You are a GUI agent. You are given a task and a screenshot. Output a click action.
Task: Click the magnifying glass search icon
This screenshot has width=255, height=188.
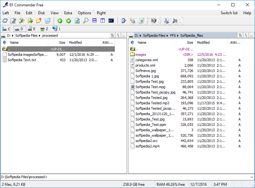pos(86,21)
